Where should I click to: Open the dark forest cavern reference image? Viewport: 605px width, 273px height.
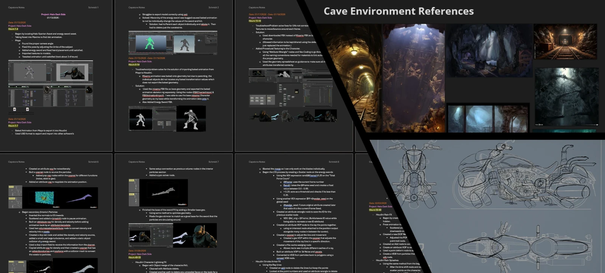point(566,97)
